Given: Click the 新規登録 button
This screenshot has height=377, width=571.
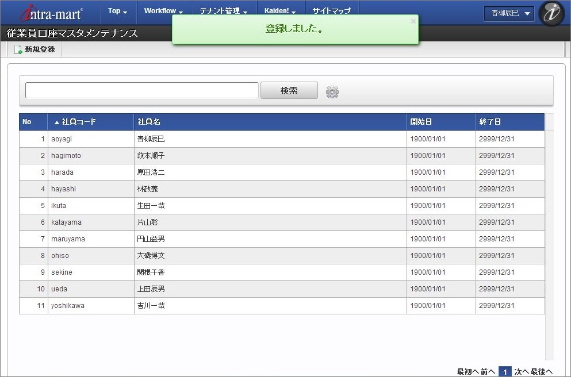Looking at the screenshot, I should click(35, 49).
